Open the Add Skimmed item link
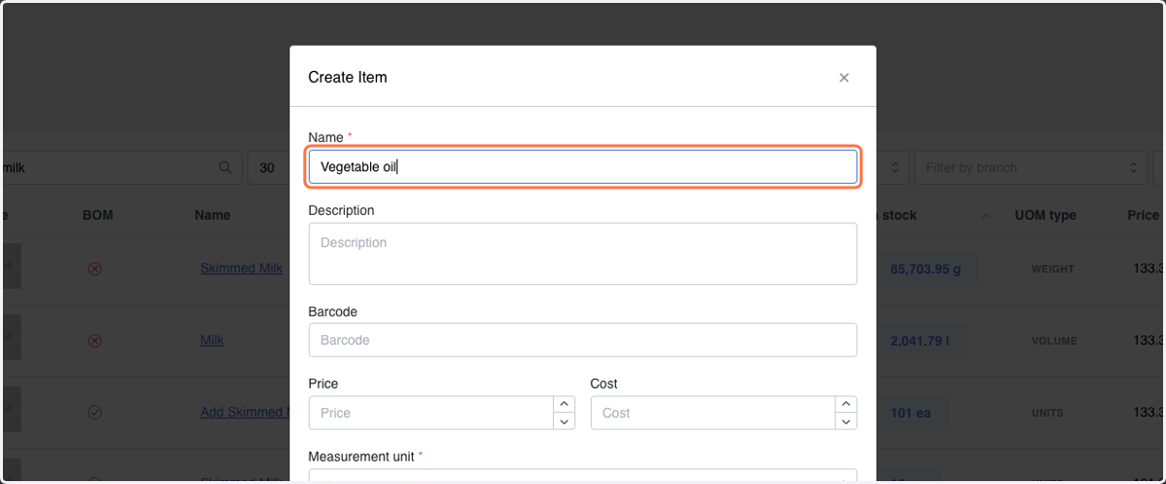Screen dimensions: 1166x484 coord(245,412)
